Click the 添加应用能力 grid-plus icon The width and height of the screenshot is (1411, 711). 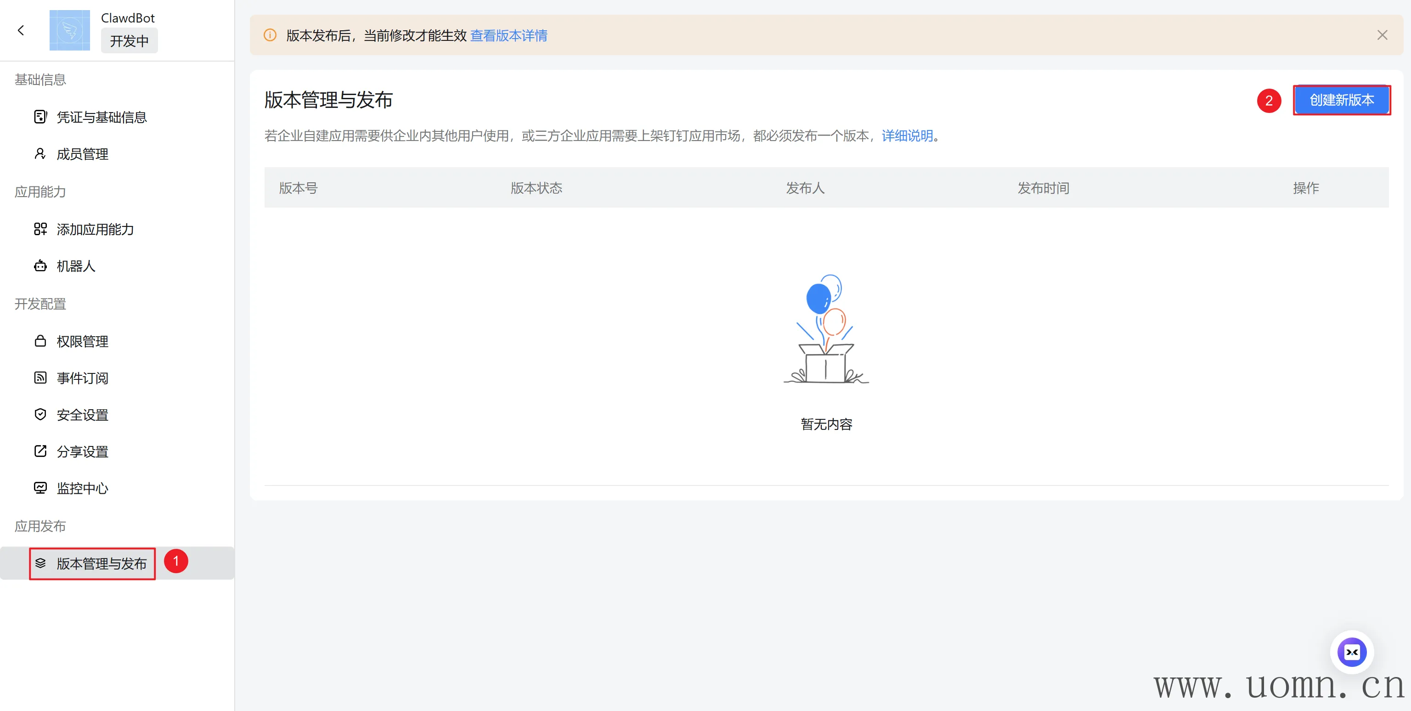pyautogui.click(x=40, y=229)
